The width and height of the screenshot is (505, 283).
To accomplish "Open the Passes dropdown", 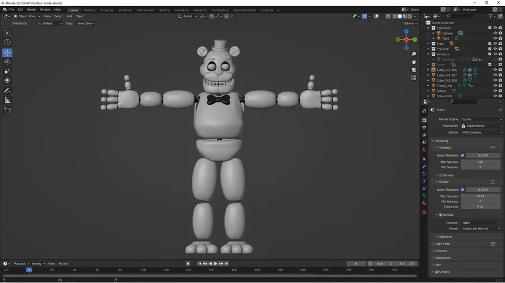I will tap(481, 228).
